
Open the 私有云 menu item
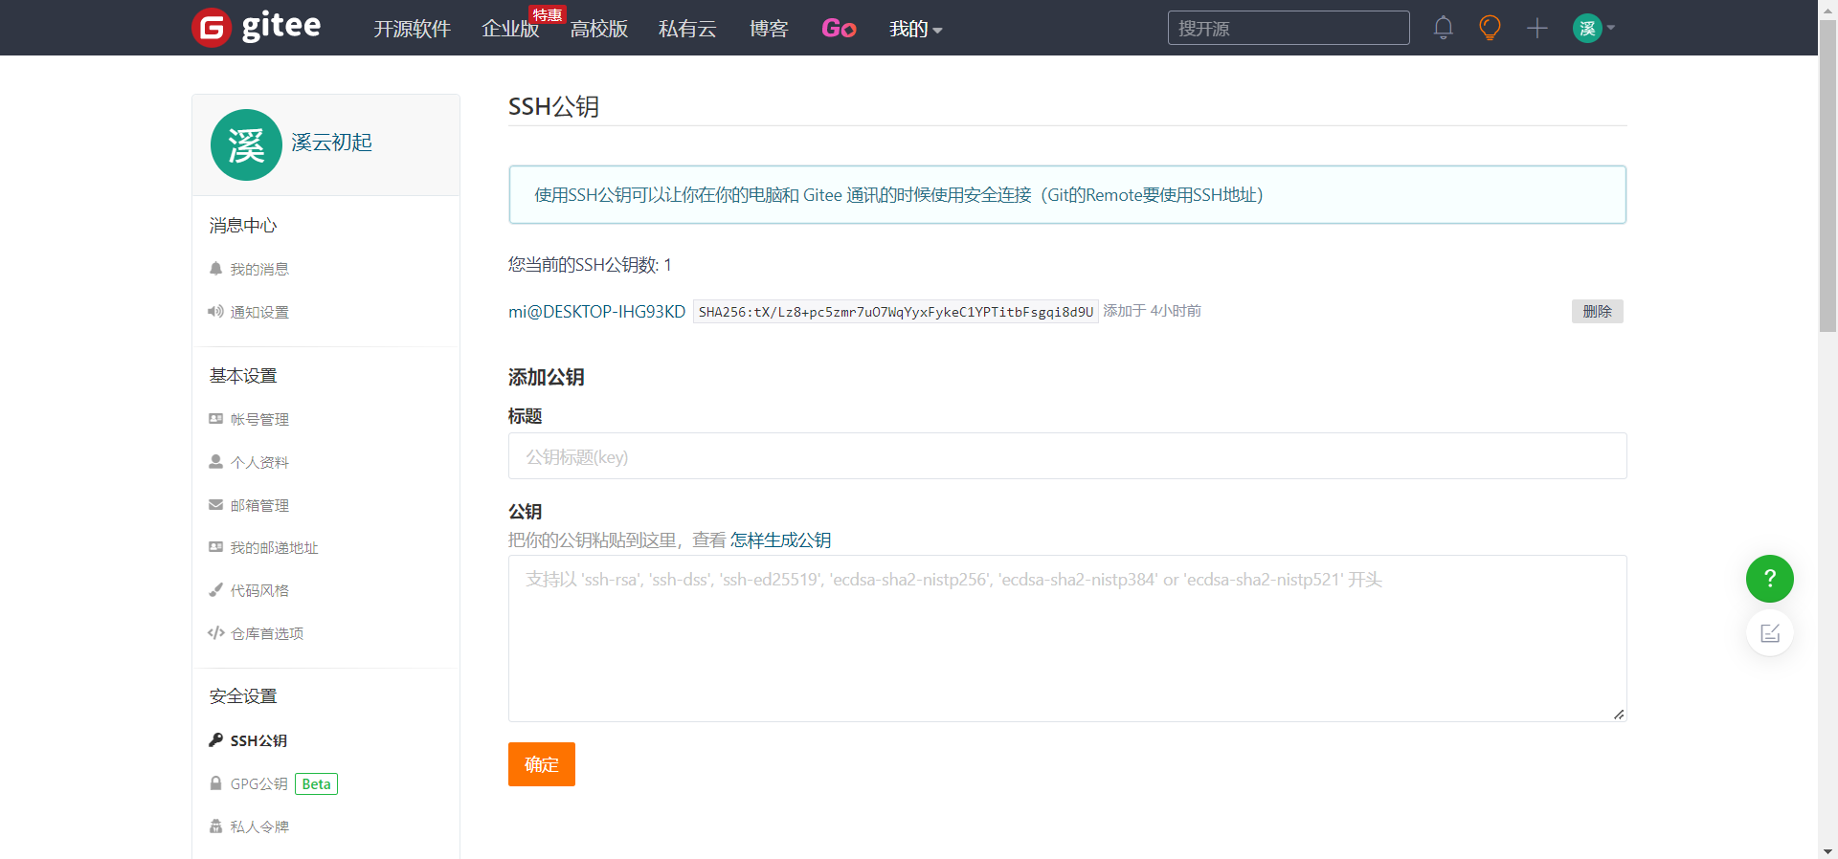point(687,29)
